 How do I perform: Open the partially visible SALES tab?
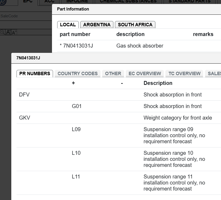213,74
